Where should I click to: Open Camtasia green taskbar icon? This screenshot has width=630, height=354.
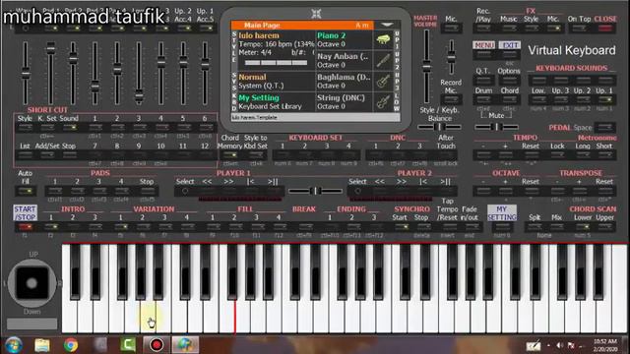point(128,345)
